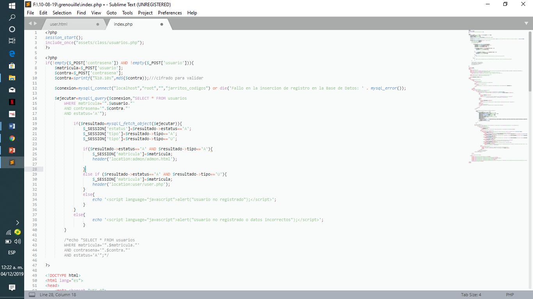This screenshot has height=299, width=533.
Task: Switch to PowerPoint in taskbar
Action: [x=12, y=150]
